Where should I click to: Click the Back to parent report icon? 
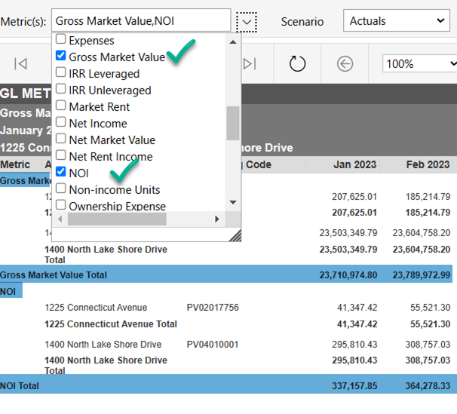tap(345, 64)
